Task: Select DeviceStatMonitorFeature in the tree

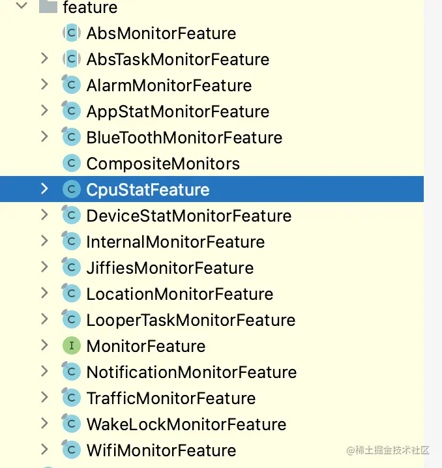Action: pos(188,216)
